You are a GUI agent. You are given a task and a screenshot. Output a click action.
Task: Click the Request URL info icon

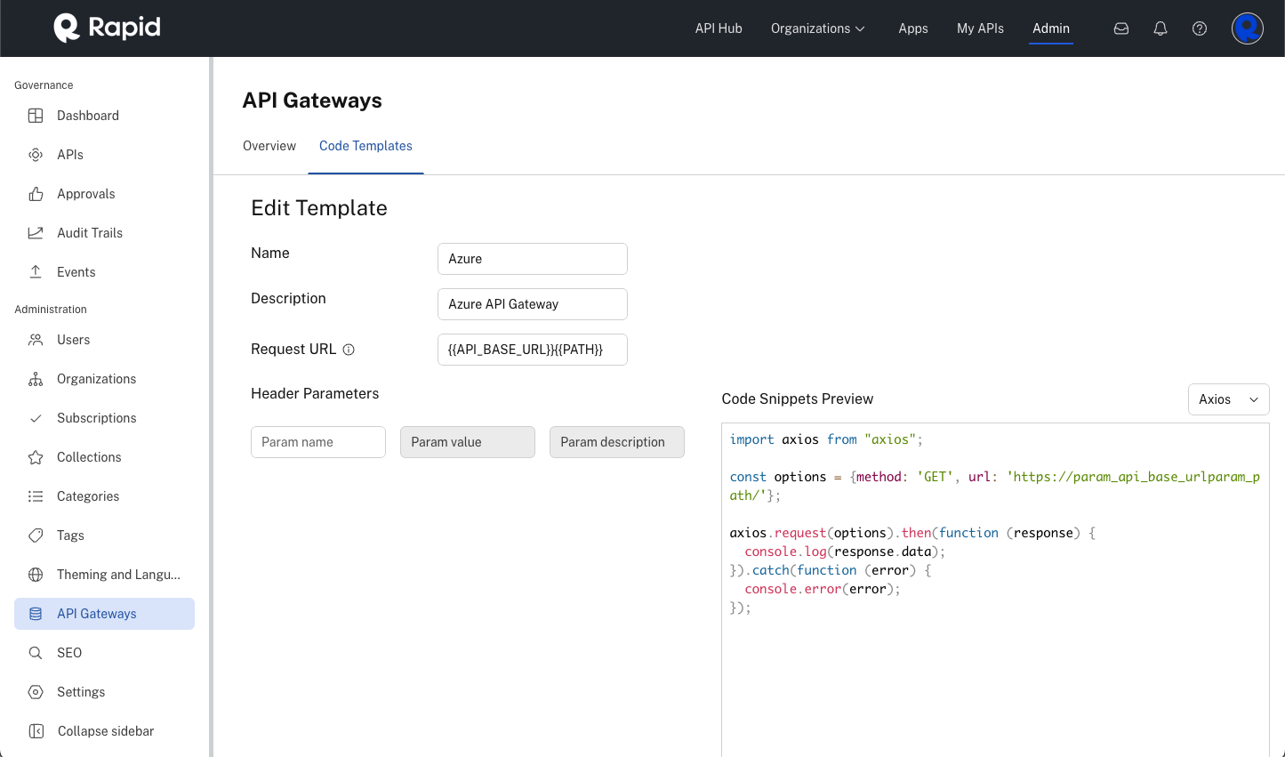click(349, 350)
